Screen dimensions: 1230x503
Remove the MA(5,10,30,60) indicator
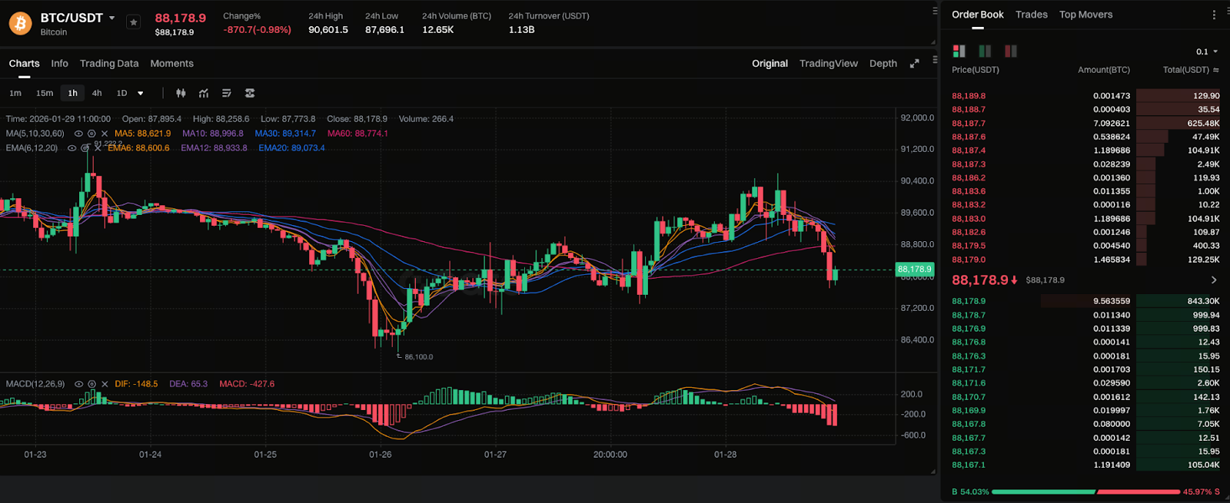click(105, 134)
